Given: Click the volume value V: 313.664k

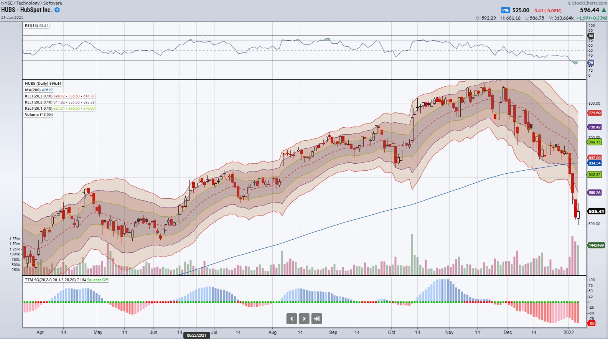Looking at the screenshot, I should pos(561,18).
